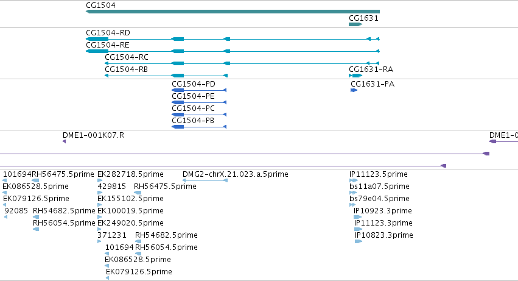Click the CG1504-PC protein feature

point(199,115)
